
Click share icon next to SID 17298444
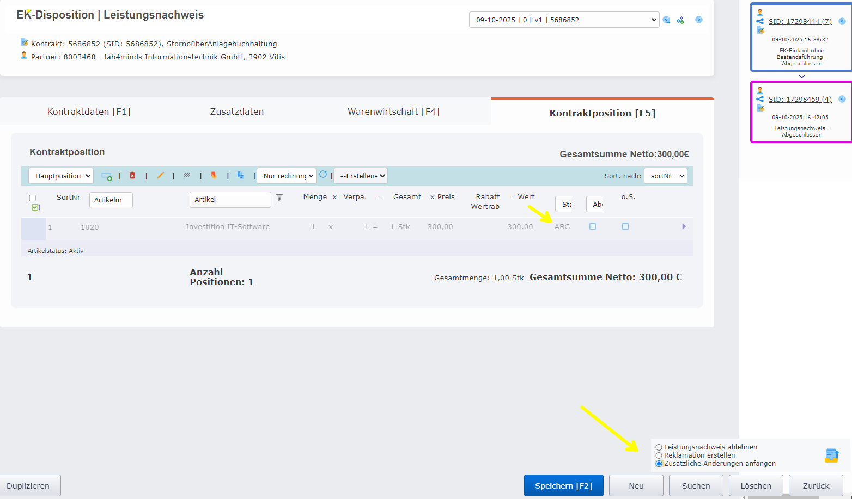[760, 21]
